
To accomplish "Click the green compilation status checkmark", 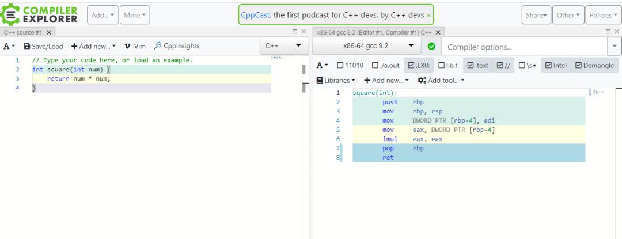I will [431, 47].
